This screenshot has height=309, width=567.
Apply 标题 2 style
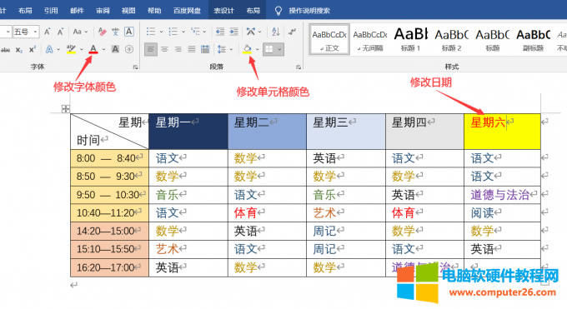[x=451, y=39]
